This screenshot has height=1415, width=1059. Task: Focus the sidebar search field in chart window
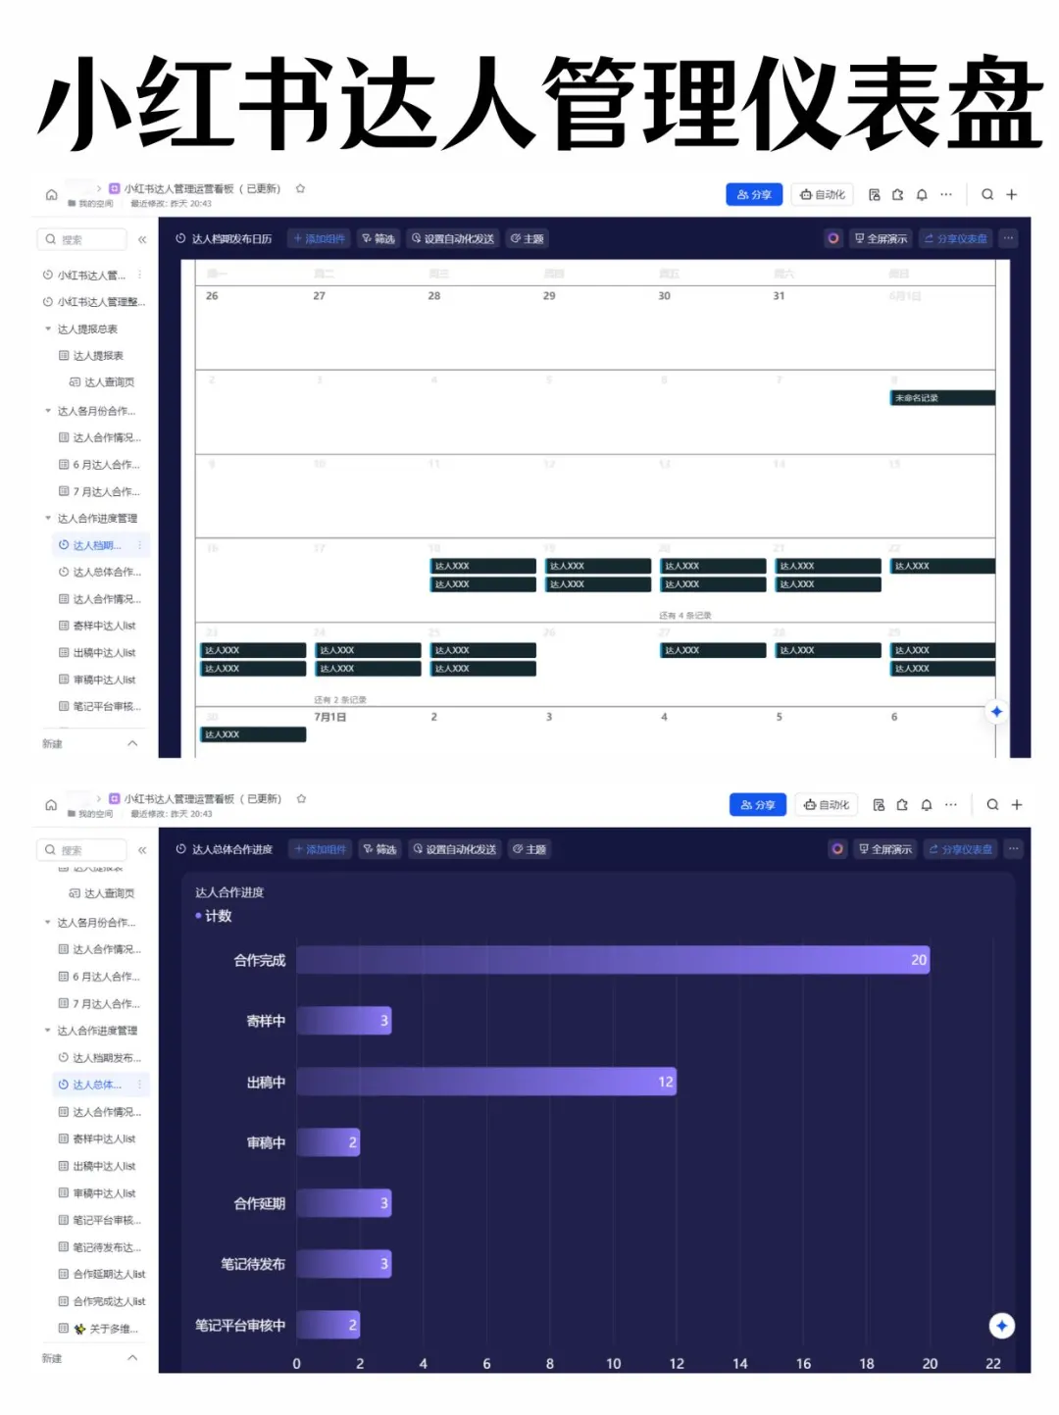coord(82,850)
